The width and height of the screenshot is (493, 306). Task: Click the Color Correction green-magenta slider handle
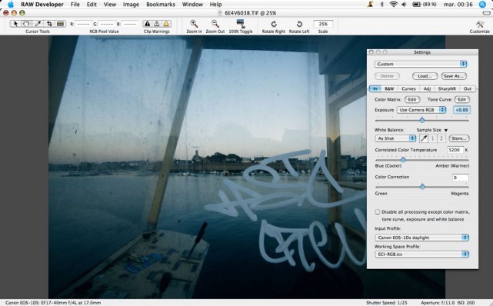[422, 187]
